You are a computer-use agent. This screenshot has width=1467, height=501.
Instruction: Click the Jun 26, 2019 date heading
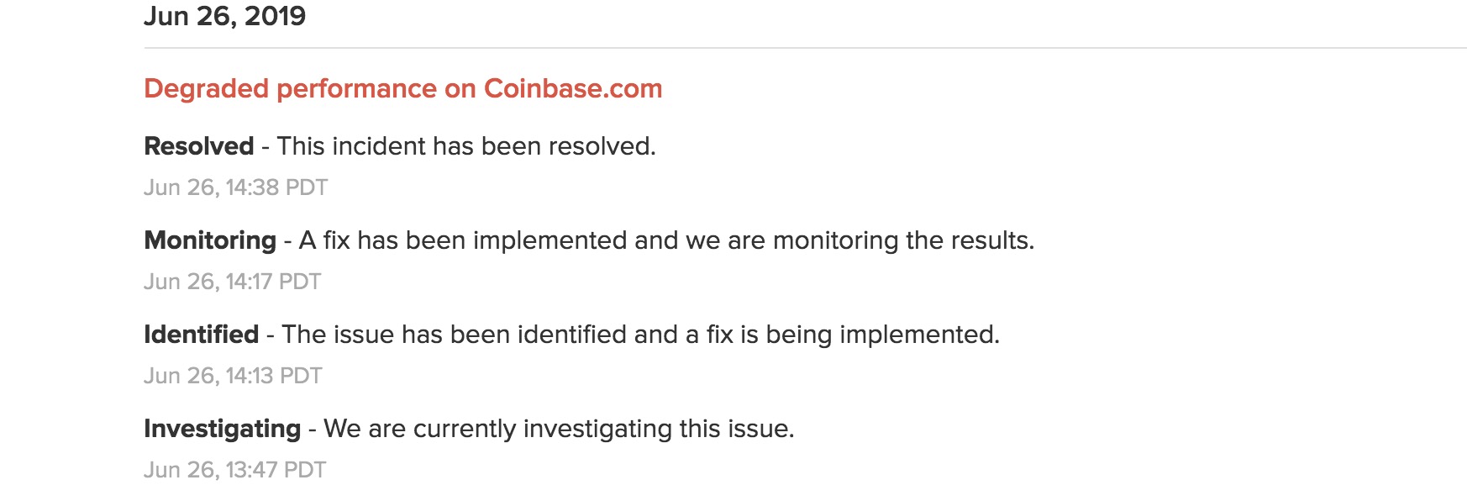[225, 16]
